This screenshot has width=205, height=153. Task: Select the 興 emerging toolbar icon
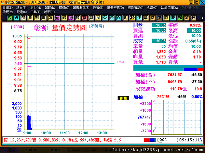[146, 18]
